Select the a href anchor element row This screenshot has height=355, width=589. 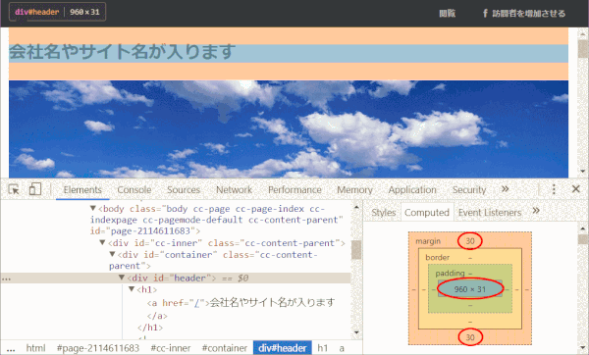tap(241, 302)
